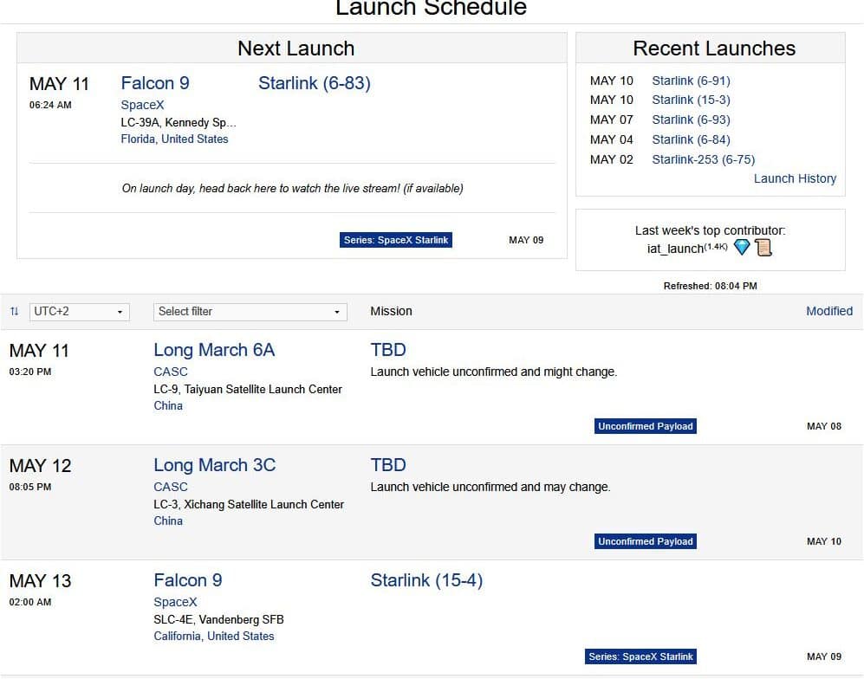Click the Mission column header
The width and height of the screenshot is (864, 679).
[391, 311]
